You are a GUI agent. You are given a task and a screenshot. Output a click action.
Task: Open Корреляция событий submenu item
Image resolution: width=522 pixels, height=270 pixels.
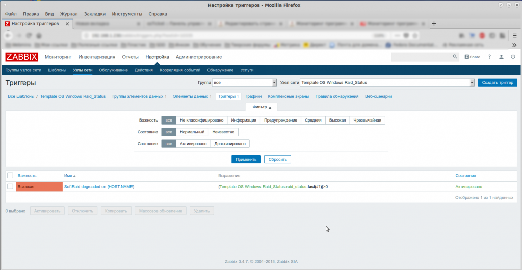(180, 70)
